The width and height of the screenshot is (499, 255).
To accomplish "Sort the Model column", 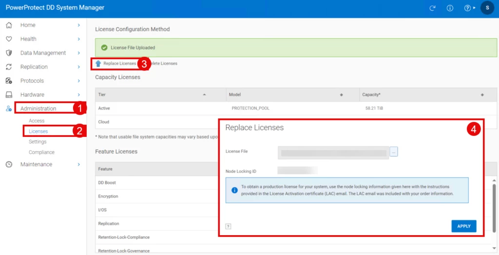I will (x=342, y=95).
